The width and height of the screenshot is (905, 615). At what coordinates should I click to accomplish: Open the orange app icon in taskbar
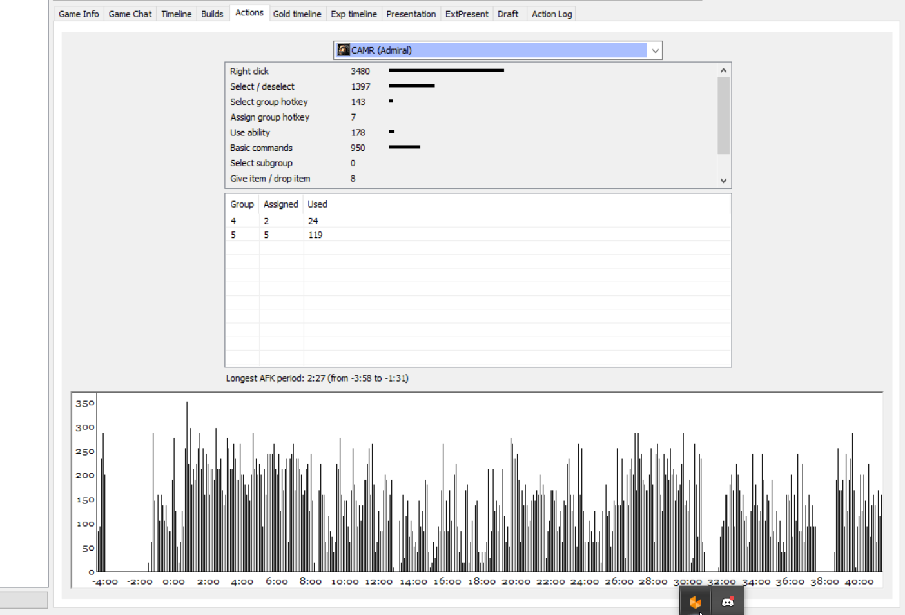(x=695, y=602)
